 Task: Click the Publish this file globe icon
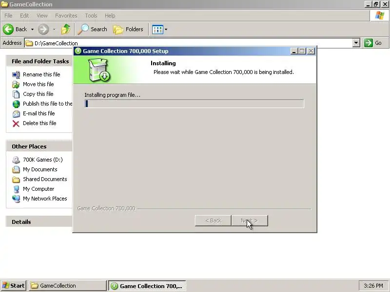(x=16, y=104)
